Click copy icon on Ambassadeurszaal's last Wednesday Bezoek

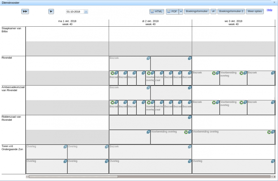tap(273, 102)
